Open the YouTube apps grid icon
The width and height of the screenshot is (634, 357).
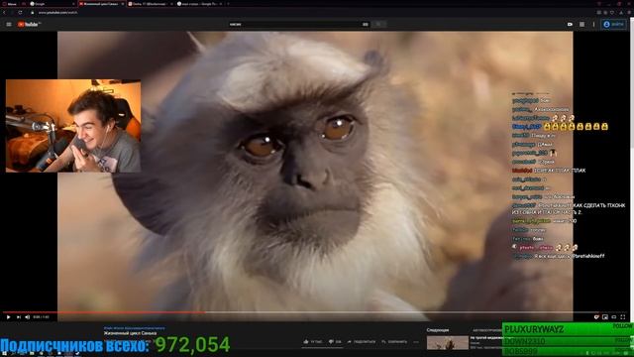[581, 24]
